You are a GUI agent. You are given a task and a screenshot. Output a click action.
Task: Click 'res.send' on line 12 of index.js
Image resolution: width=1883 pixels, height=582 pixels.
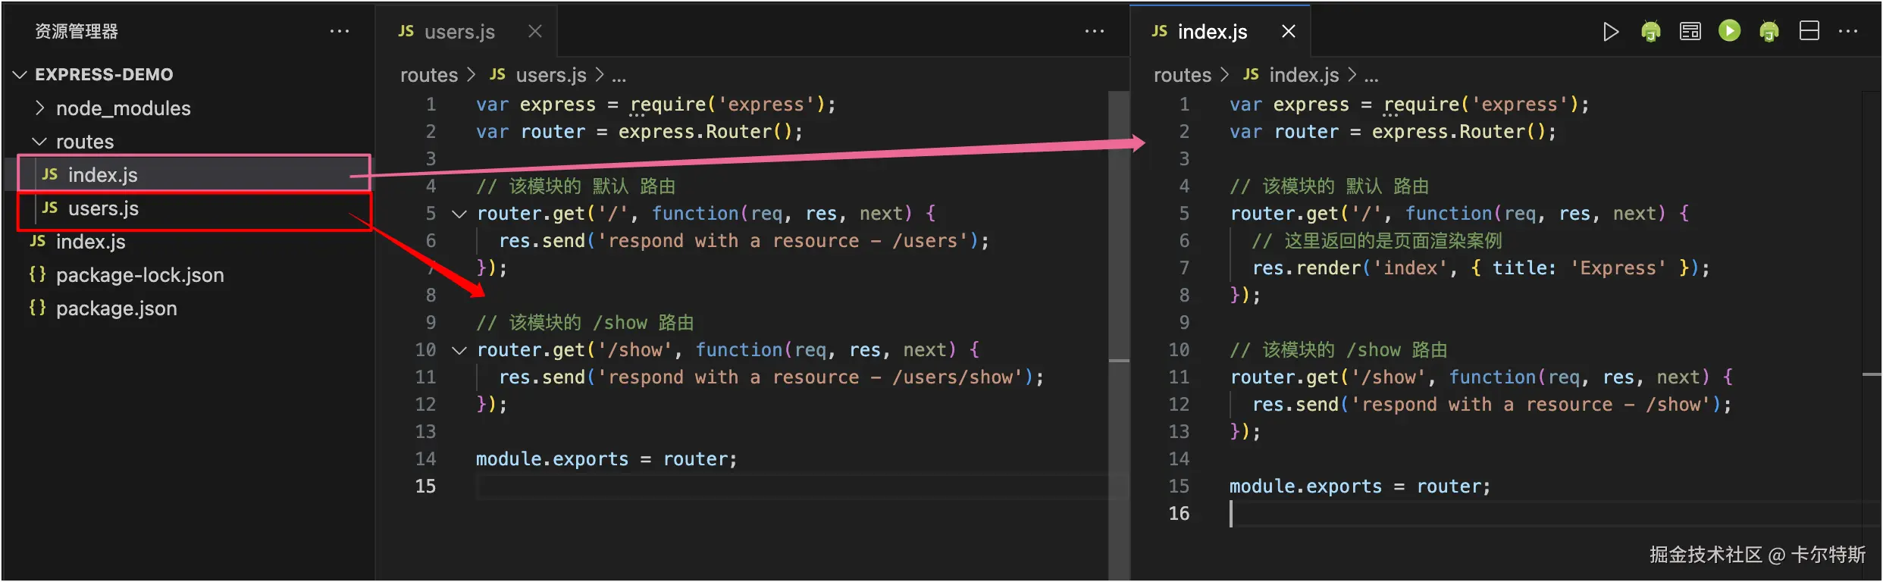1296,405
